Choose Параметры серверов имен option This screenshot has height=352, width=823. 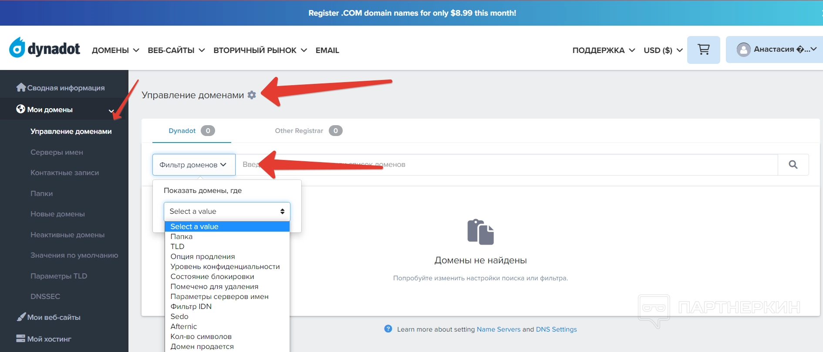pyautogui.click(x=227, y=296)
